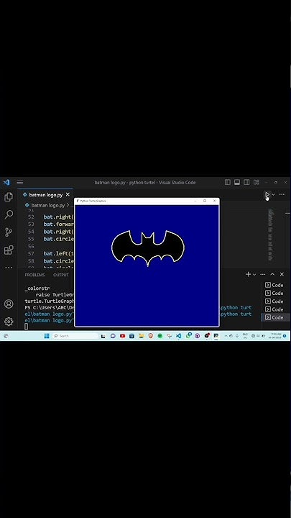The width and height of the screenshot is (291, 518).
Task: Open the Source Control view
Action: [x=9, y=232]
